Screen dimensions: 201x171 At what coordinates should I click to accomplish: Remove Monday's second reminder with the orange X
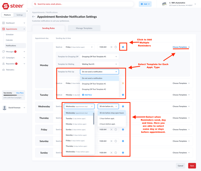tap(123, 83)
